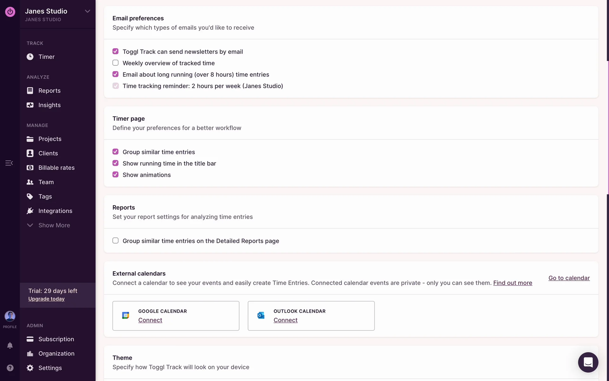Uncheck Show animations checkbox

115,175
